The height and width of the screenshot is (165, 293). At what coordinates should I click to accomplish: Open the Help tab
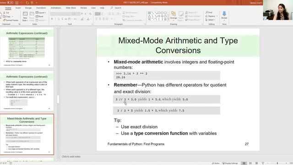(102, 8)
